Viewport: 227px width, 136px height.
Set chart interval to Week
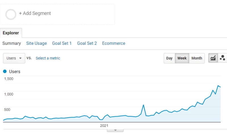tap(182, 58)
